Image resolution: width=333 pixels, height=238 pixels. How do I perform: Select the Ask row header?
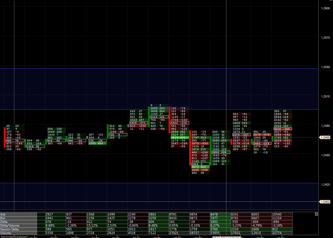pos(18,214)
